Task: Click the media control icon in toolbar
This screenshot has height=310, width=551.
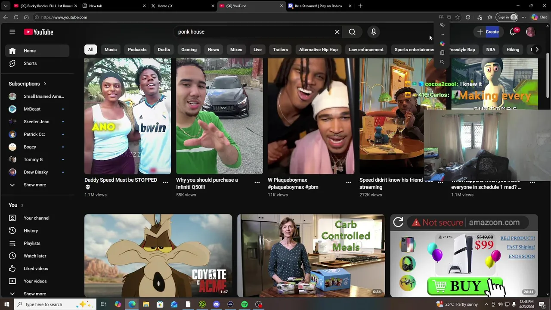Action: 480,17
